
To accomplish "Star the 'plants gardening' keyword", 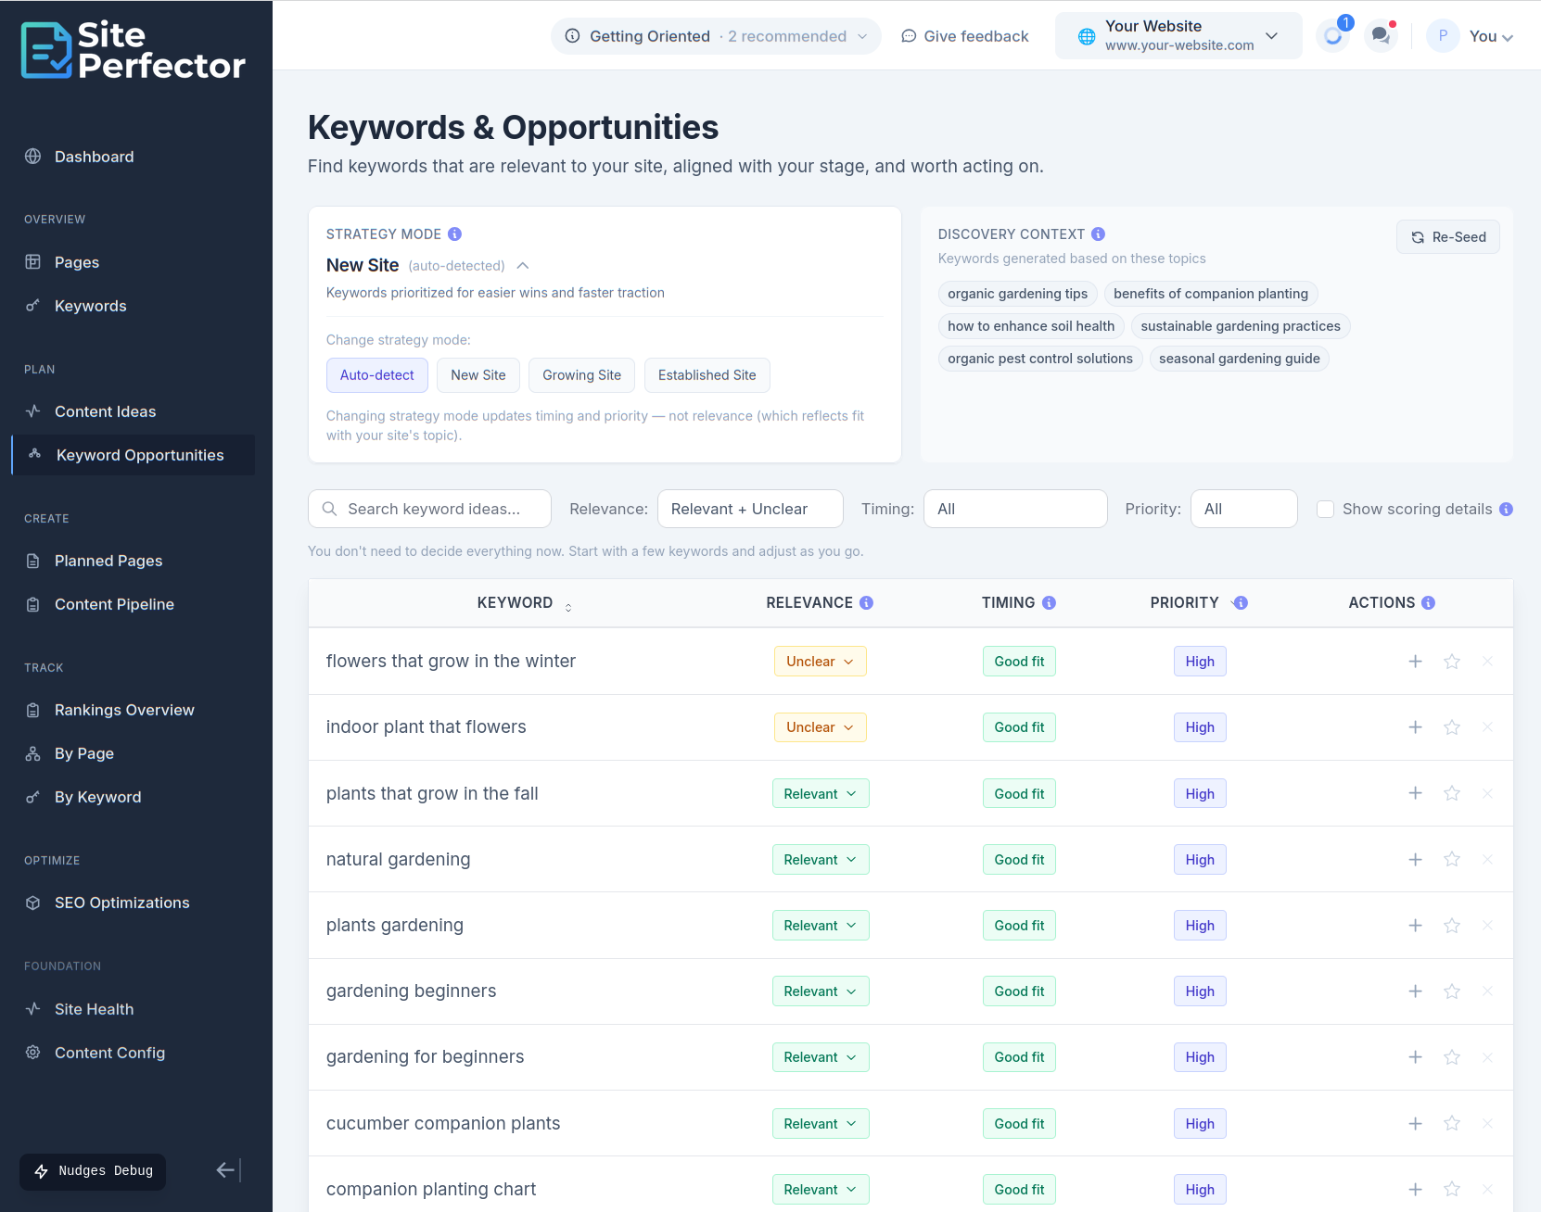I will pyautogui.click(x=1452, y=925).
